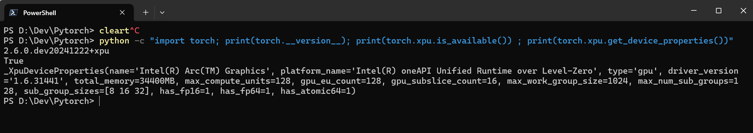Click the cleart^C command text
The width and height of the screenshot is (753, 133).
coord(119,31)
